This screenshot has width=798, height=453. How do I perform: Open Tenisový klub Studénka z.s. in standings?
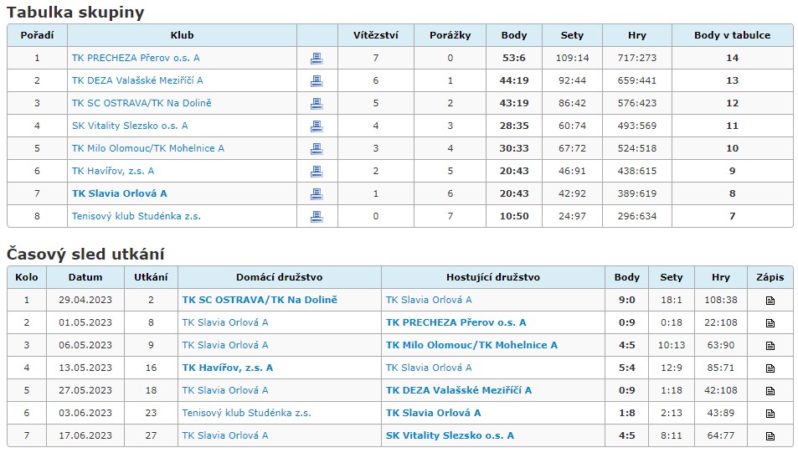click(136, 216)
